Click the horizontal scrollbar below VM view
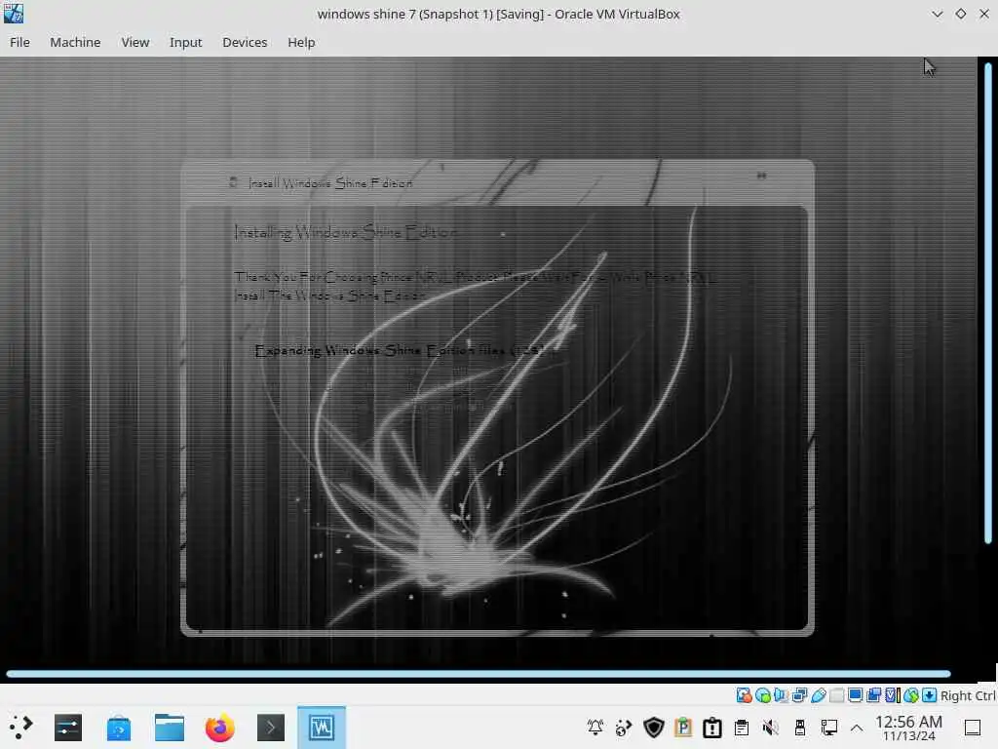The width and height of the screenshot is (998, 749). tap(479, 674)
